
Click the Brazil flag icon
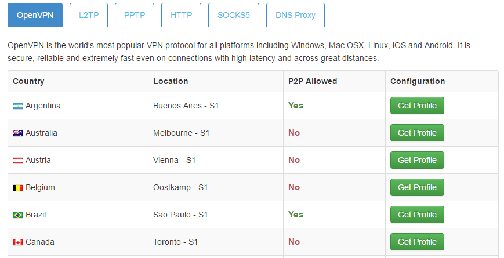18,215
